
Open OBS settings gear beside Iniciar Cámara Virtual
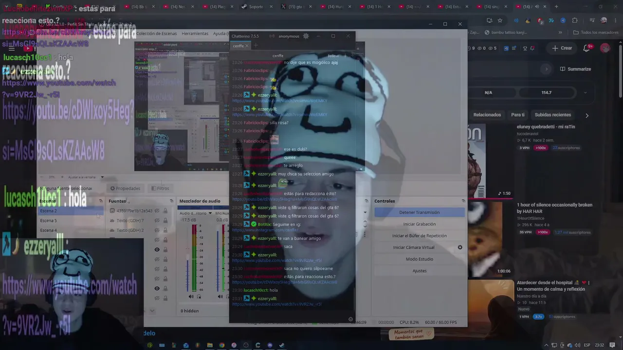click(460, 247)
